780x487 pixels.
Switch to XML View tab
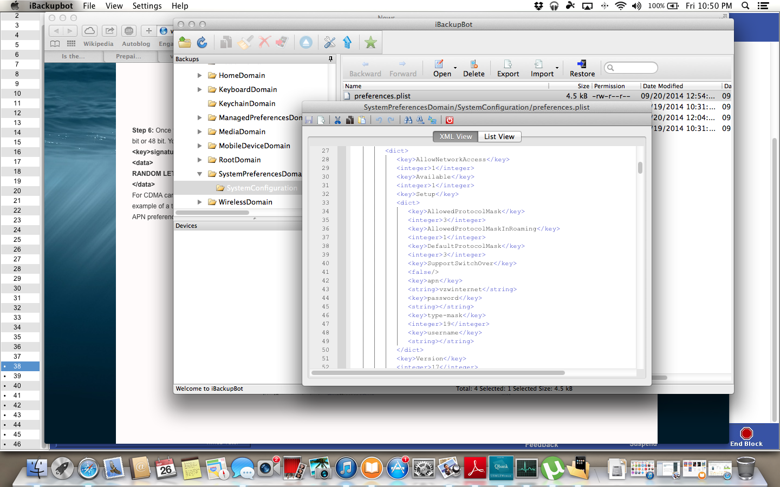pos(456,136)
